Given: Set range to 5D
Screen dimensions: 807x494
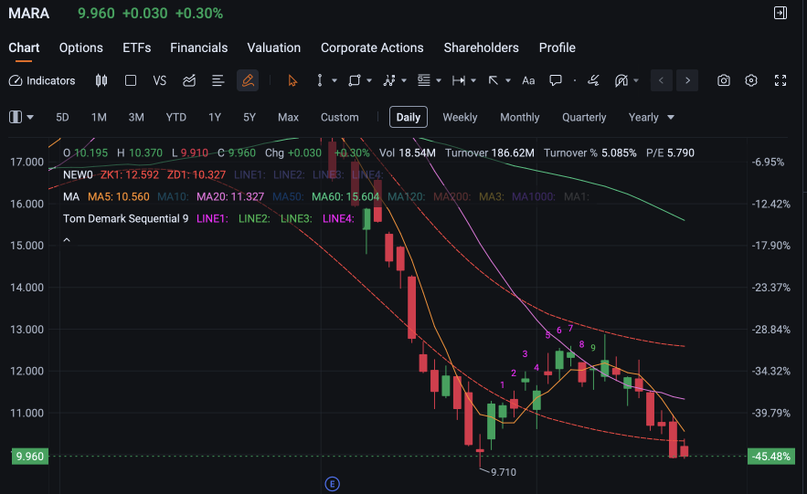Looking at the screenshot, I should pyautogui.click(x=62, y=117).
